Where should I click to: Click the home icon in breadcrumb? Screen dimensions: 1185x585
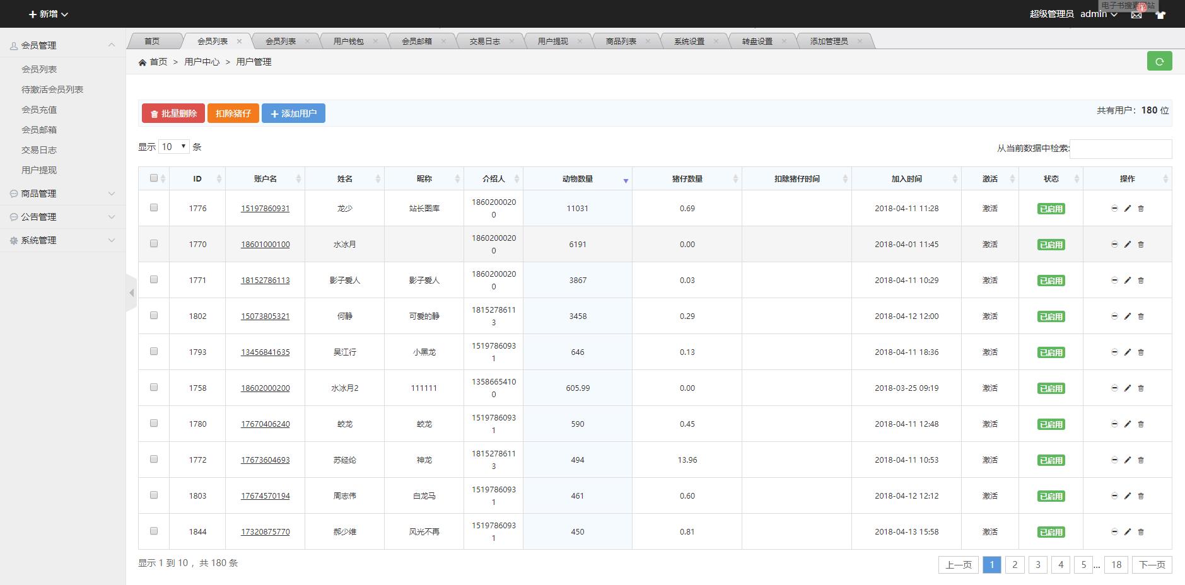pyautogui.click(x=143, y=62)
